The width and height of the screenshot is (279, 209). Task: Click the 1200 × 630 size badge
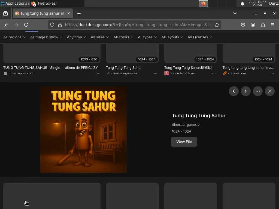point(89,59)
